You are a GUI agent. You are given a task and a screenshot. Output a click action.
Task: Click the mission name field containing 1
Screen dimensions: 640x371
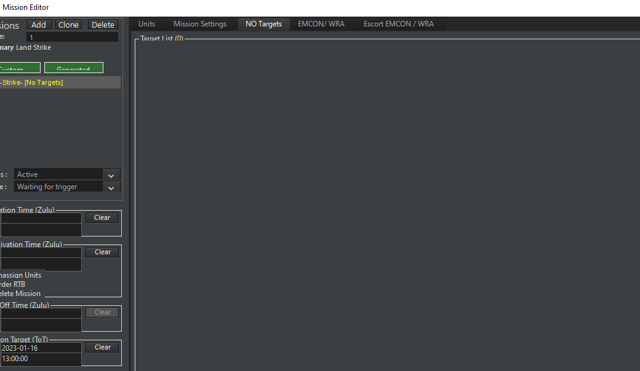click(x=72, y=37)
